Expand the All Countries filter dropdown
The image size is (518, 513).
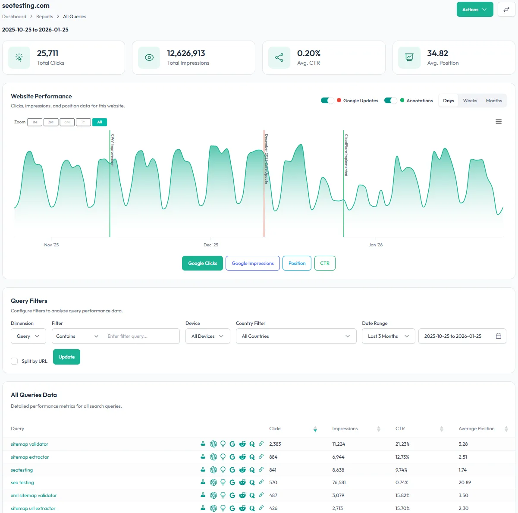(x=296, y=336)
